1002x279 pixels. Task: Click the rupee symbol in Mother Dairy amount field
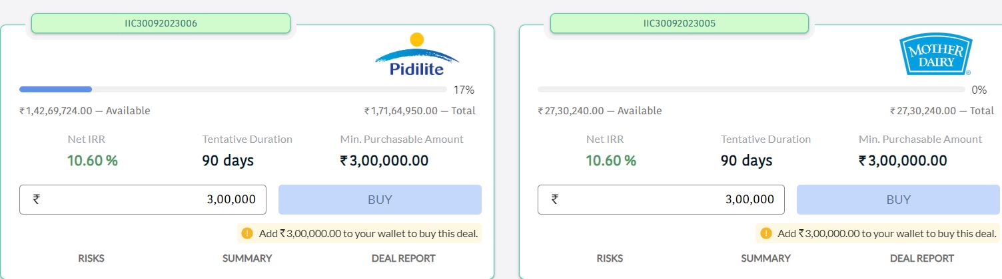555,199
